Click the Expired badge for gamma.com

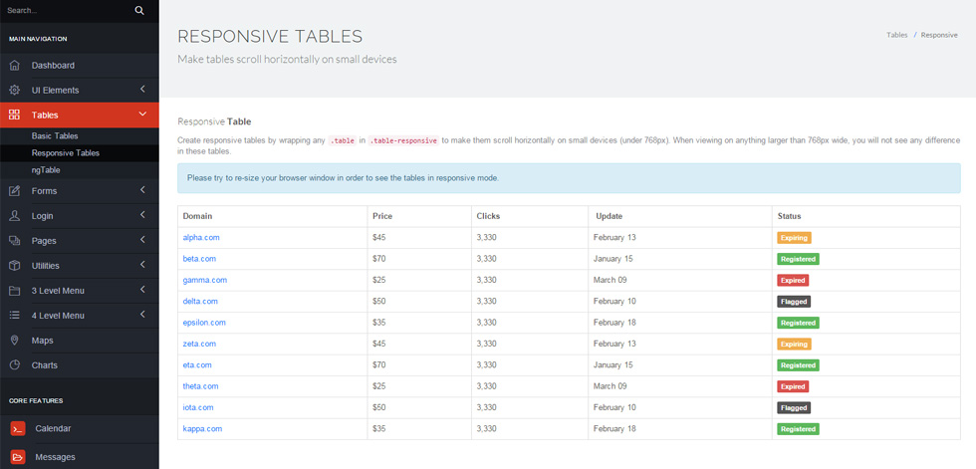[793, 280]
